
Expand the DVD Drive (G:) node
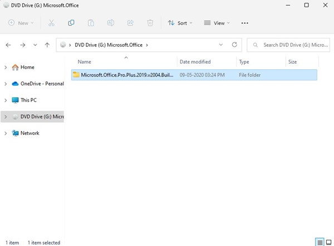(x=6, y=117)
